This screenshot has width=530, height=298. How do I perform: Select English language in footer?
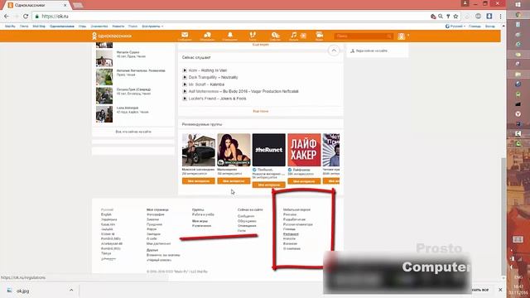click(x=106, y=214)
